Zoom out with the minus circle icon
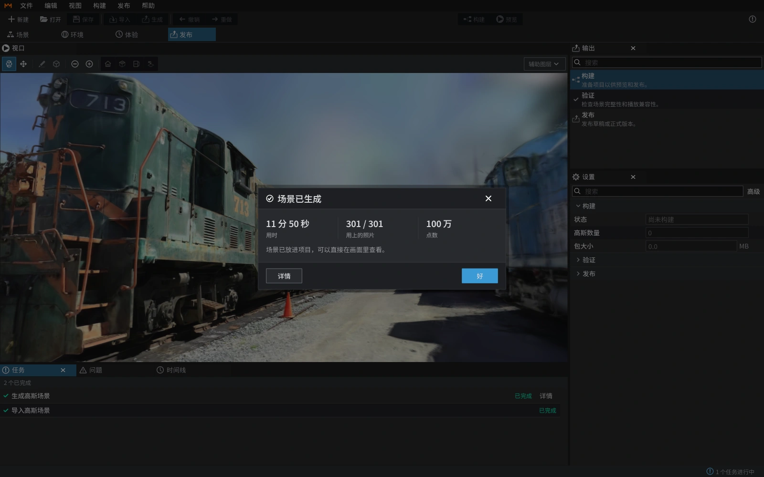 click(x=75, y=64)
